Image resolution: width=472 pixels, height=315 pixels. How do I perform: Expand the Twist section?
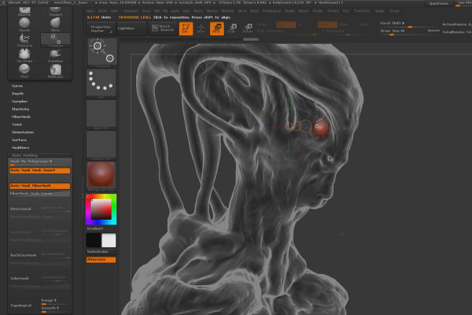(17, 124)
